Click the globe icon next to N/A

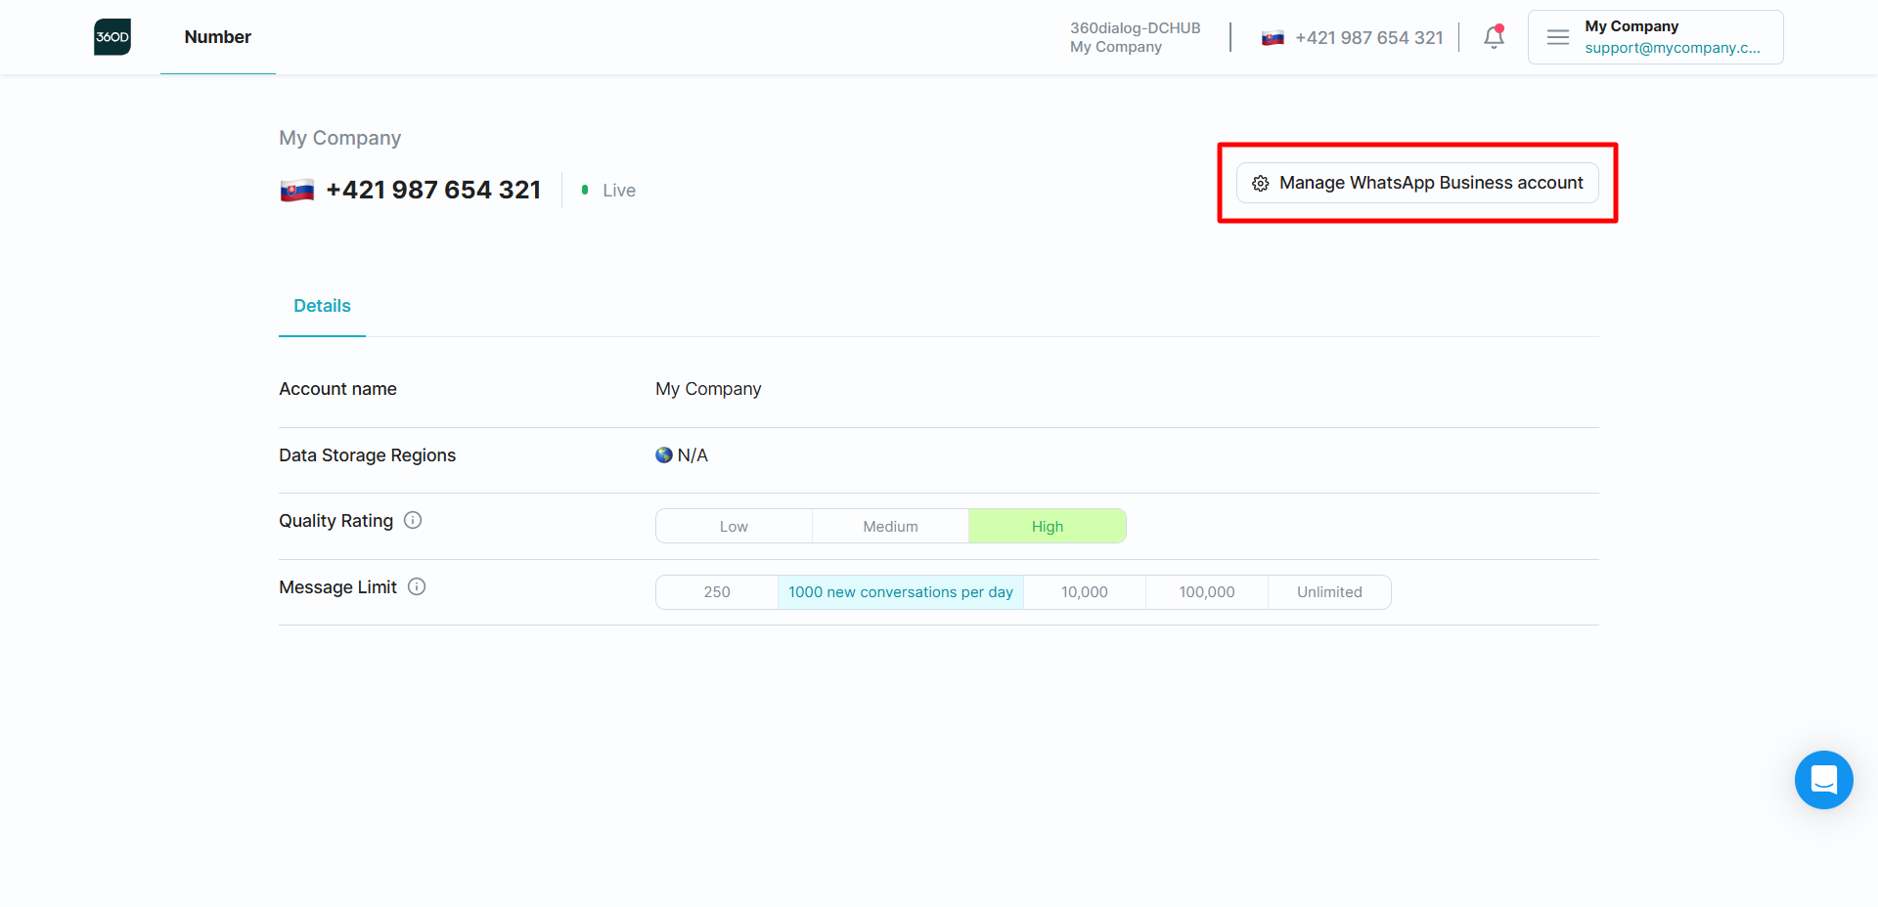tap(664, 455)
